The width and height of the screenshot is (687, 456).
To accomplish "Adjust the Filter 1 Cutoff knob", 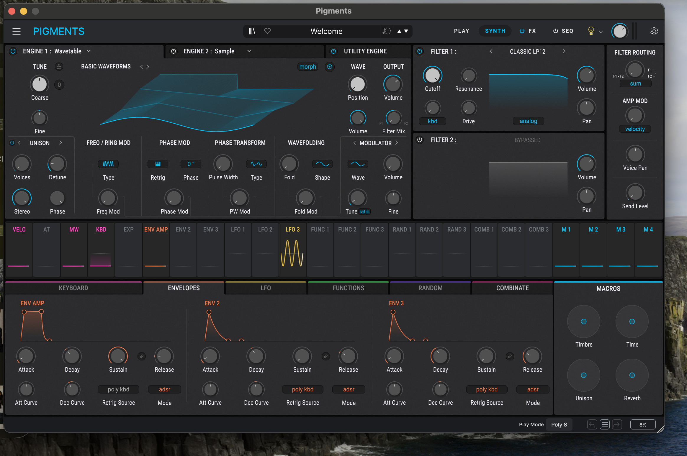I will tap(432, 76).
